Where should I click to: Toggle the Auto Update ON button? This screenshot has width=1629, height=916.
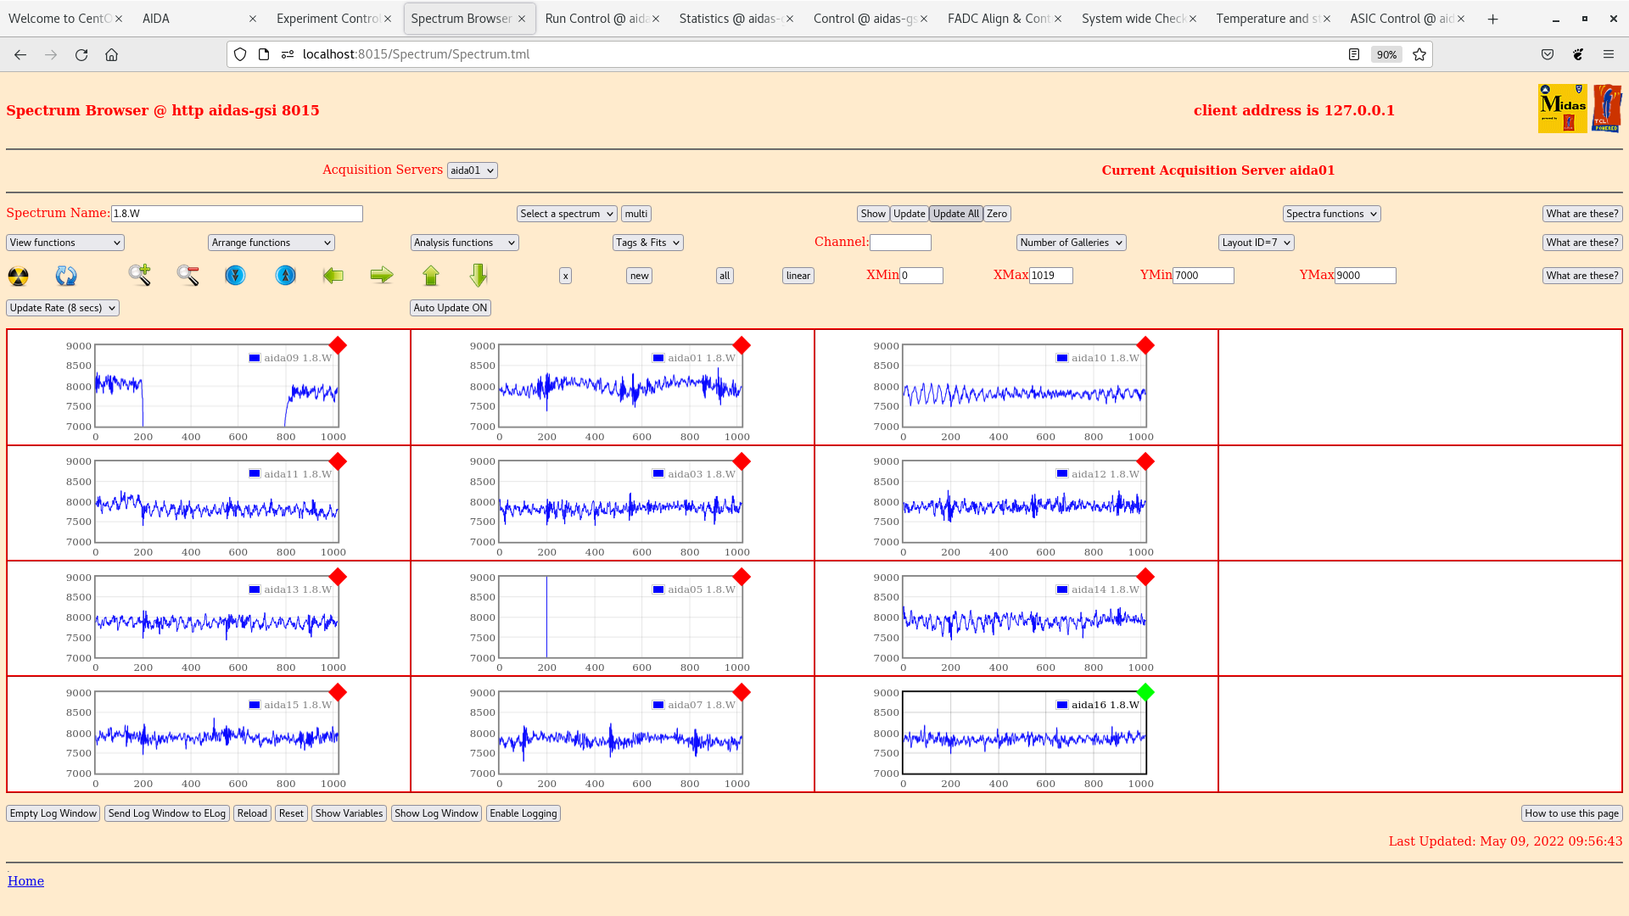[451, 308]
